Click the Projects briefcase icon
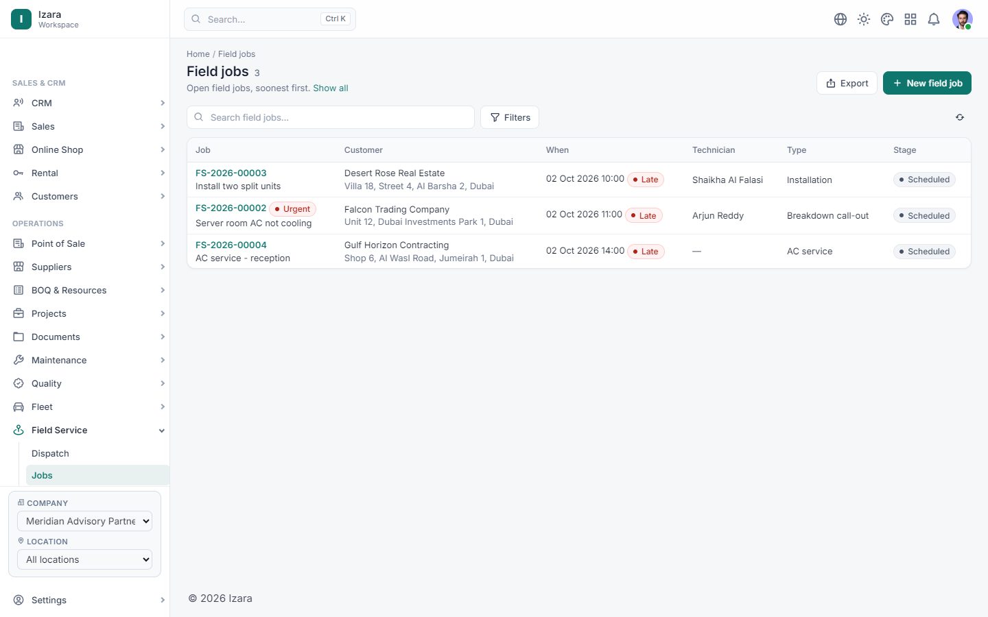The width and height of the screenshot is (988, 617). [x=19, y=313]
